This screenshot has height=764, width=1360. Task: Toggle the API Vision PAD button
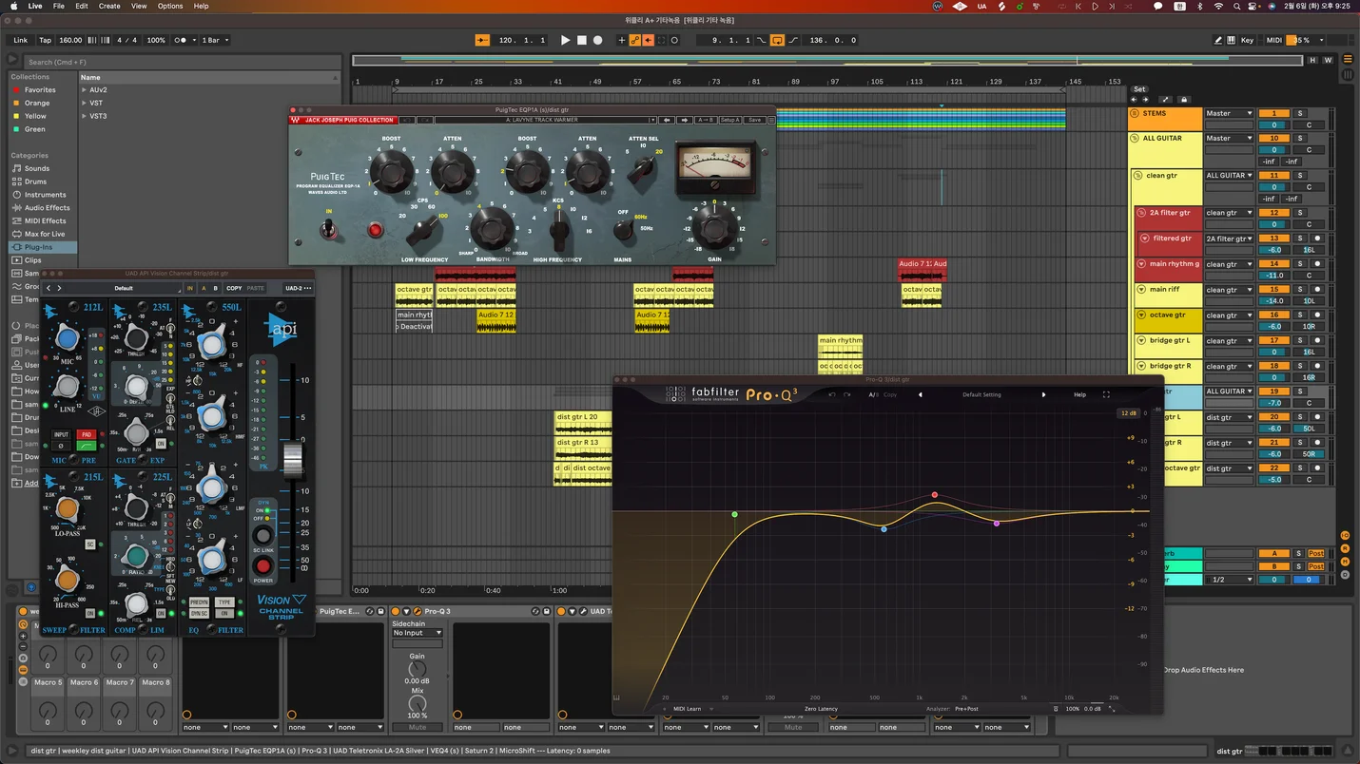[x=87, y=434]
